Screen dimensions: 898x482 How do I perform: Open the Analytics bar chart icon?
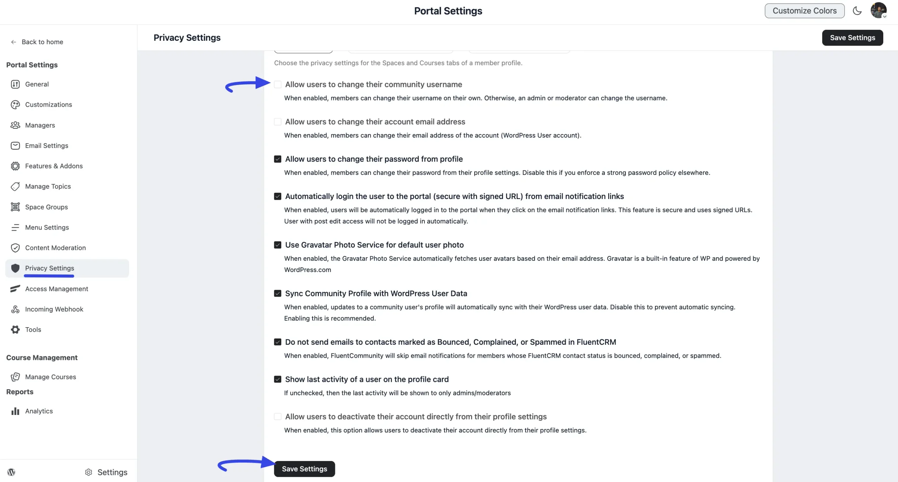click(x=15, y=411)
